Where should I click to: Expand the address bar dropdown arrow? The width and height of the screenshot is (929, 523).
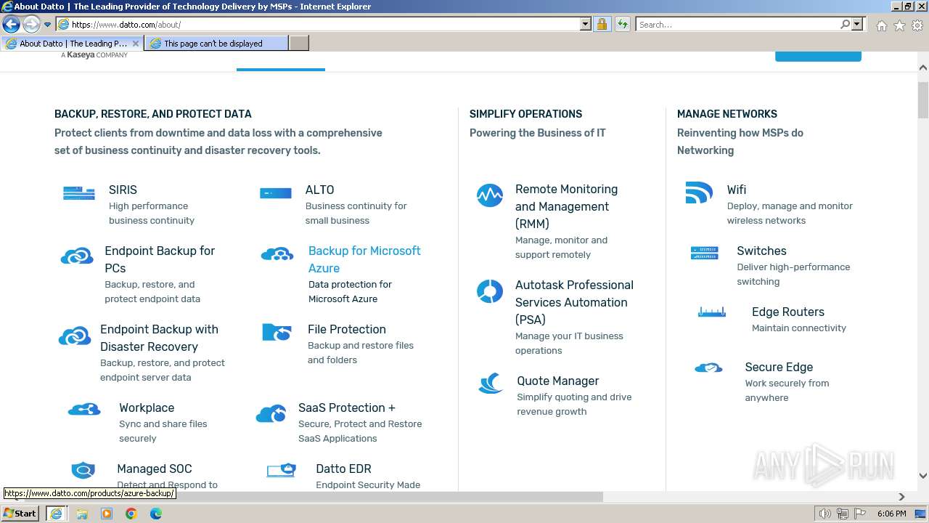(x=586, y=24)
